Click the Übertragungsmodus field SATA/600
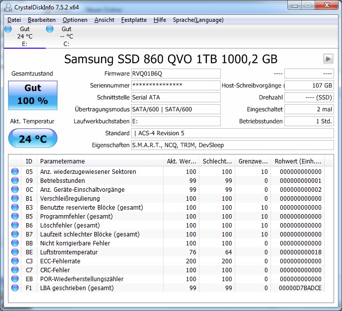 click(176, 109)
